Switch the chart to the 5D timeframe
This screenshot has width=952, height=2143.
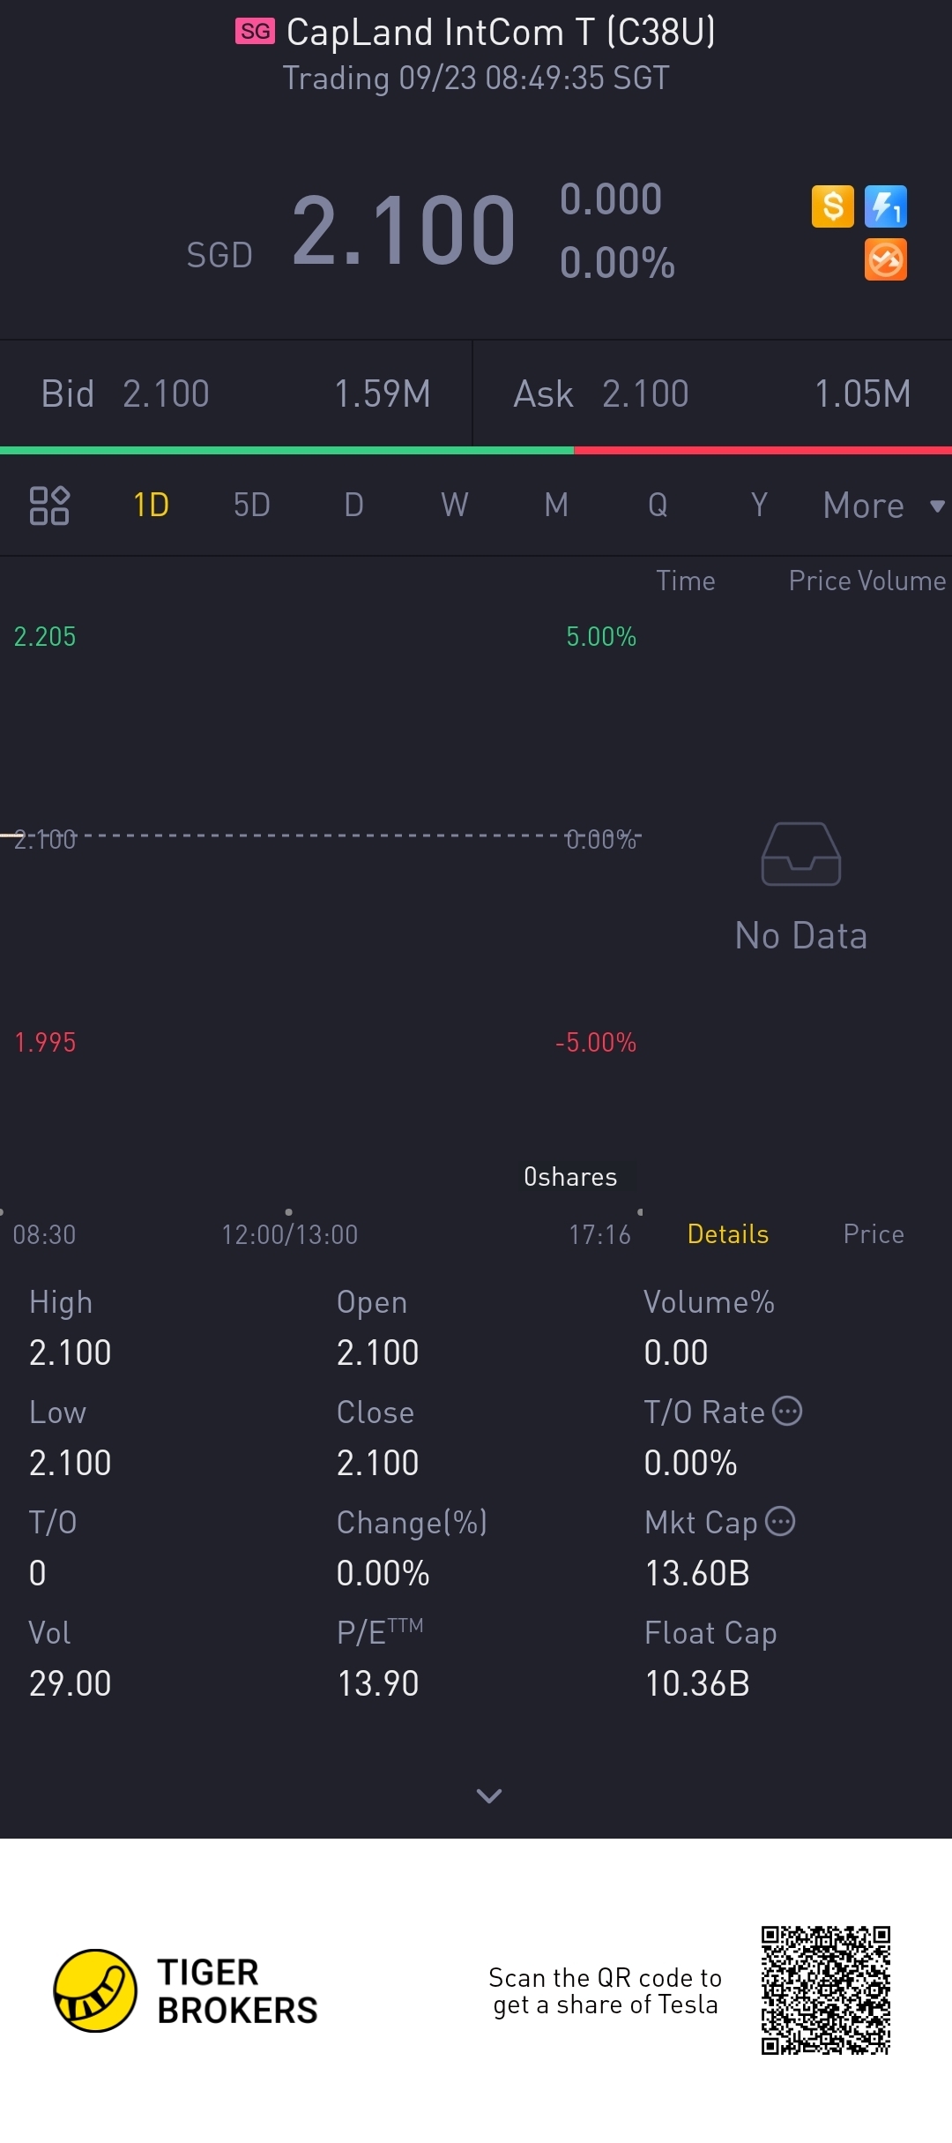[251, 506]
